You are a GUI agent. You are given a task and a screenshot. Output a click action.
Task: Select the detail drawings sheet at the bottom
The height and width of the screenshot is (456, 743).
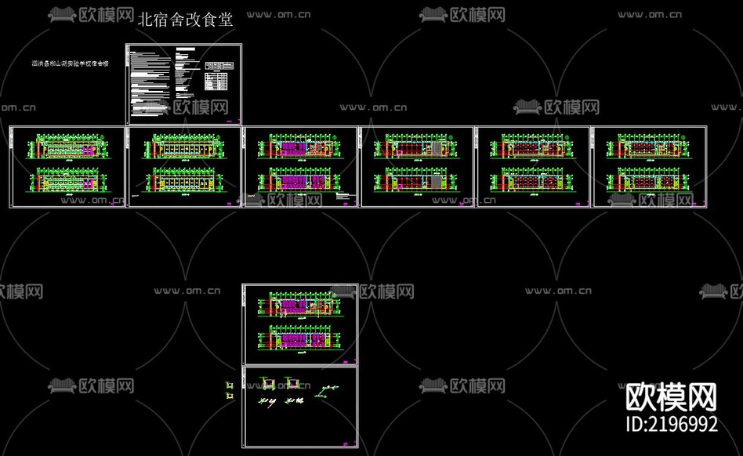pyautogui.click(x=300, y=407)
